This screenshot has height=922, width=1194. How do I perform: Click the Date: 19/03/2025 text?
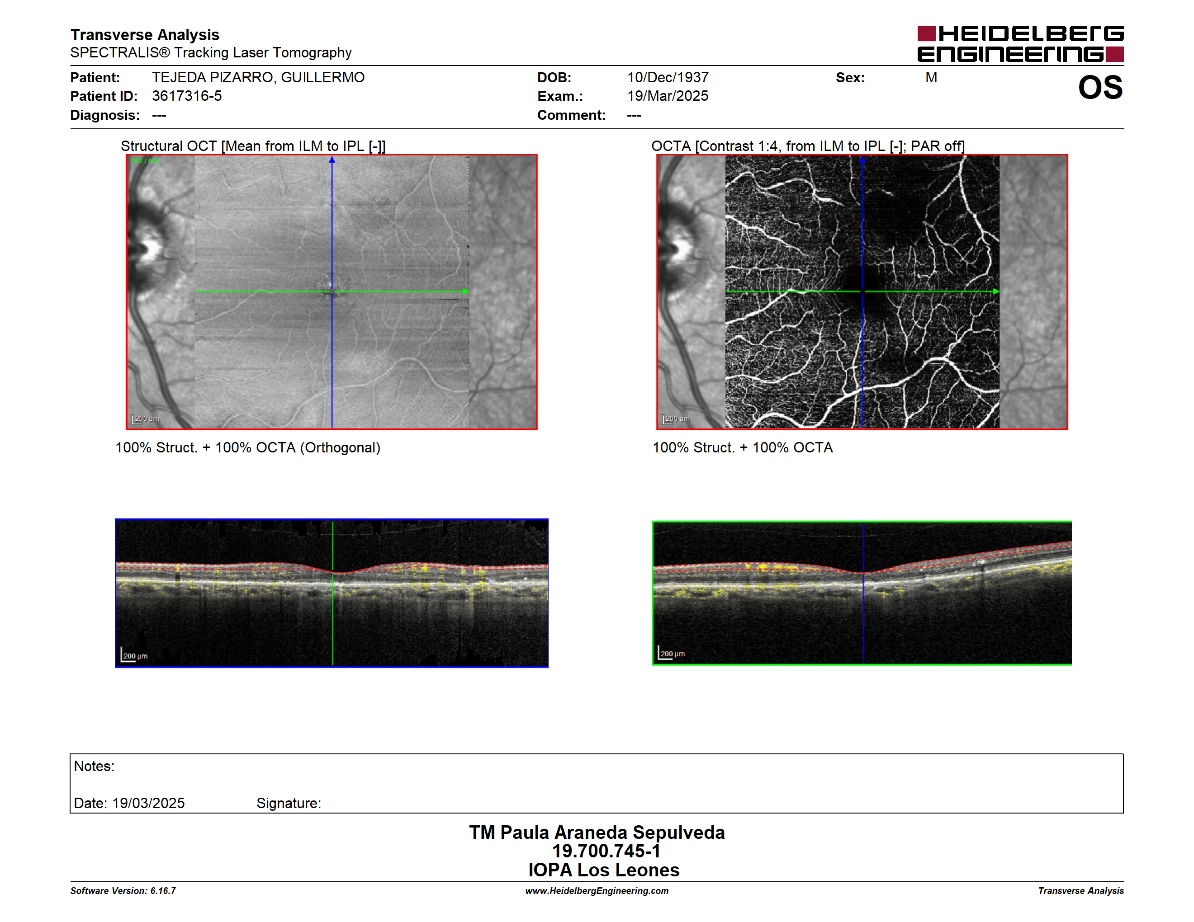[x=129, y=803]
